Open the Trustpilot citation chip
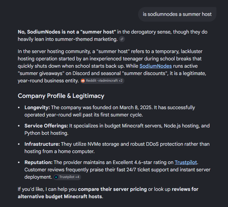 [x=67, y=177]
